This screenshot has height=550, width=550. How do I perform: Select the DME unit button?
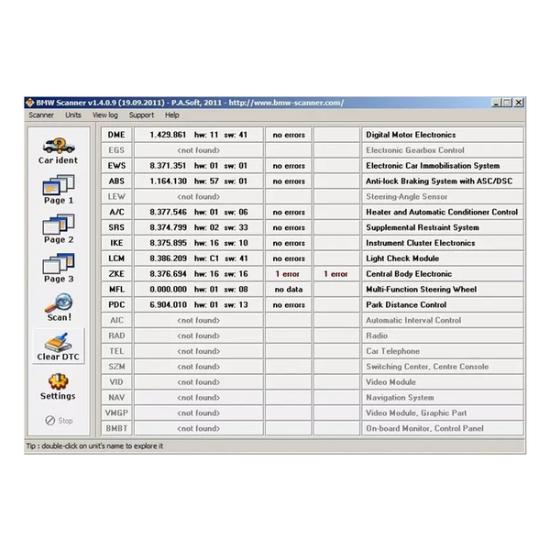pos(116,135)
